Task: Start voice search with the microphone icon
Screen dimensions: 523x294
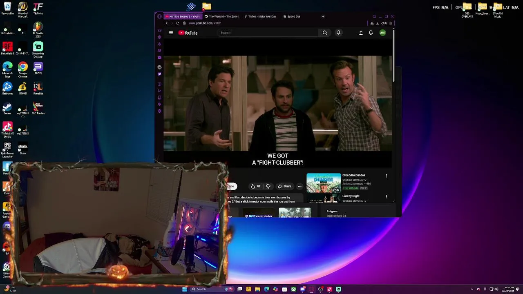Action: pyautogui.click(x=339, y=33)
